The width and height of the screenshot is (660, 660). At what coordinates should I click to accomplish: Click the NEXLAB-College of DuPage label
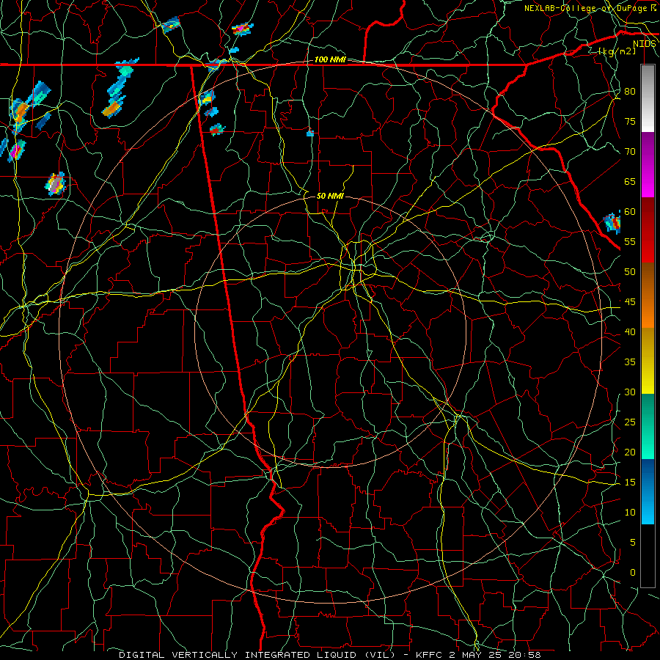pos(586,8)
